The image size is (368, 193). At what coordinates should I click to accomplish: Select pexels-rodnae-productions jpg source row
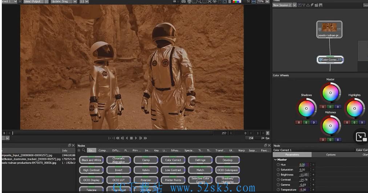point(39,163)
